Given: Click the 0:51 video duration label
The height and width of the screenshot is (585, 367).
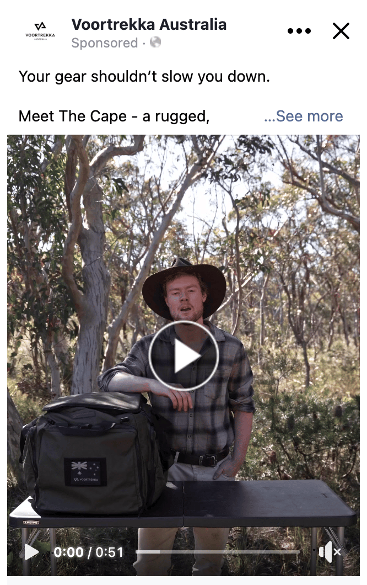Looking at the screenshot, I should 109,552.
